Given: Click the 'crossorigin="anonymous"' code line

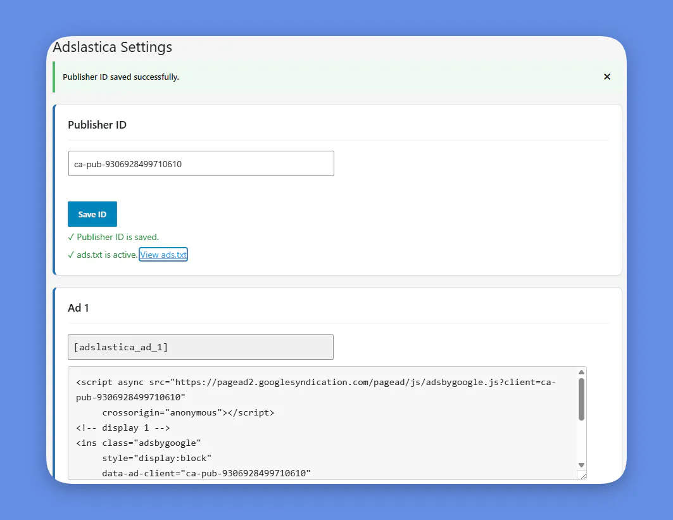Looking at the screenshot, I should click(188, 413).
